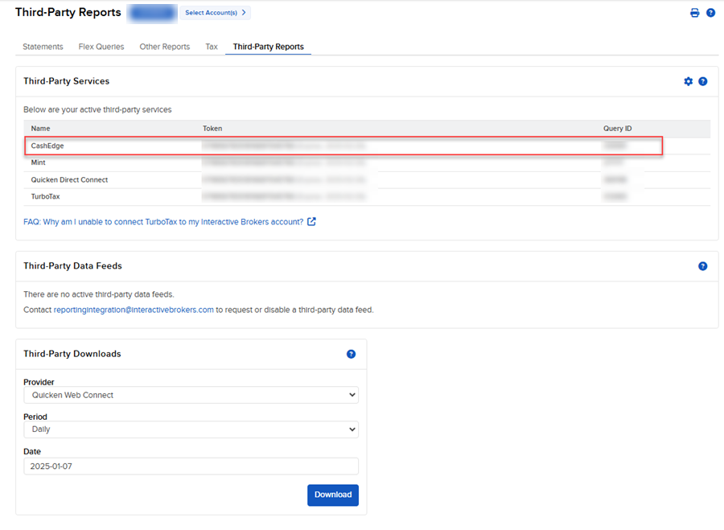
Task: Click the Date input field
Action: tap(191, 466)
